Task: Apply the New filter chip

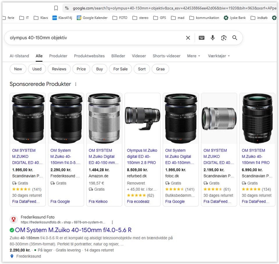Action: [18, 69]
